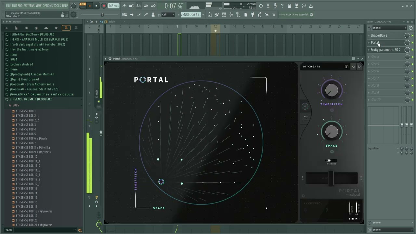Switch transport to PAT mode
The image size is (416, 234).
click(83, 4)
